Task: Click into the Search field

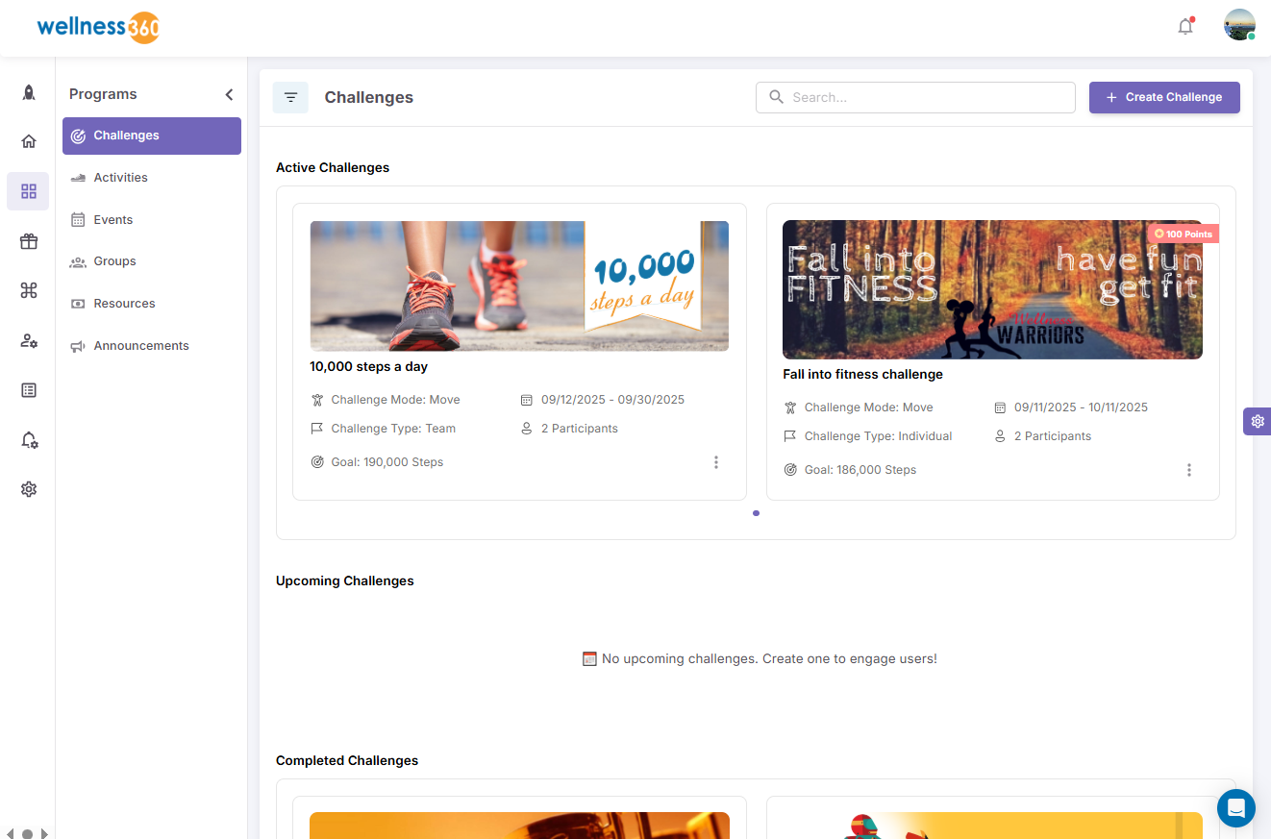Action: [x=915, y=97]
